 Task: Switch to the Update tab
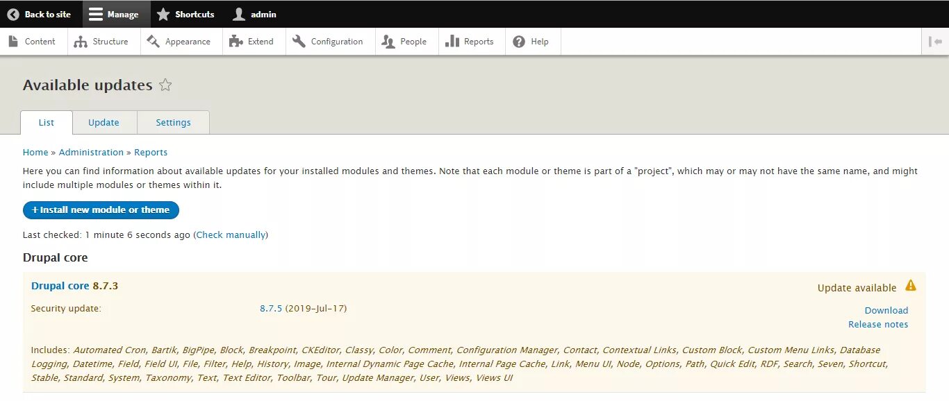click(x=104, y=123)
